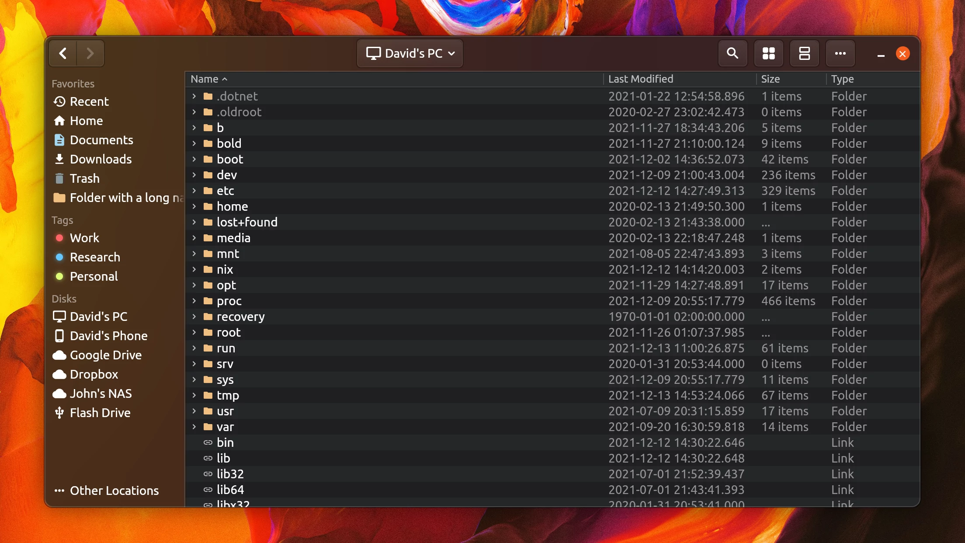Image resolution: width=965 pixels, height=543 pixels.
Task: Navigate to previous folder location
Action: pos(63,54)
